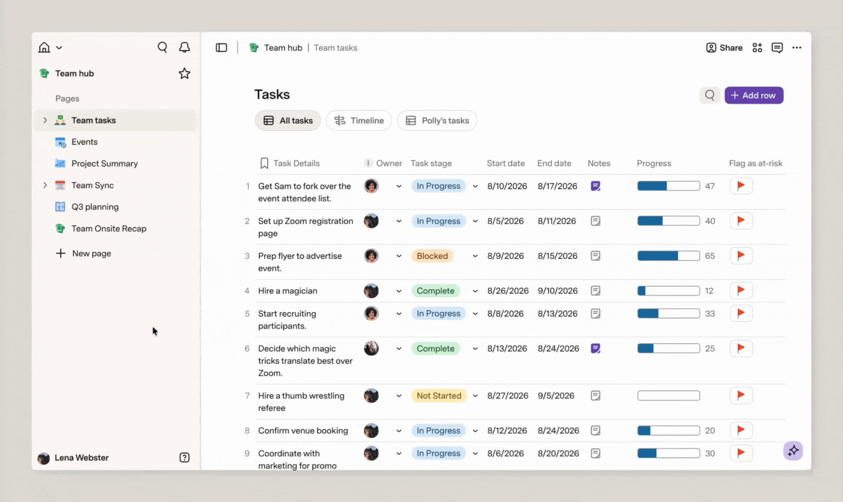Open notes for Hire a magician task
The height and width of the screenshot is (502, 843).
pyautogui.click(x=595, y=291)
